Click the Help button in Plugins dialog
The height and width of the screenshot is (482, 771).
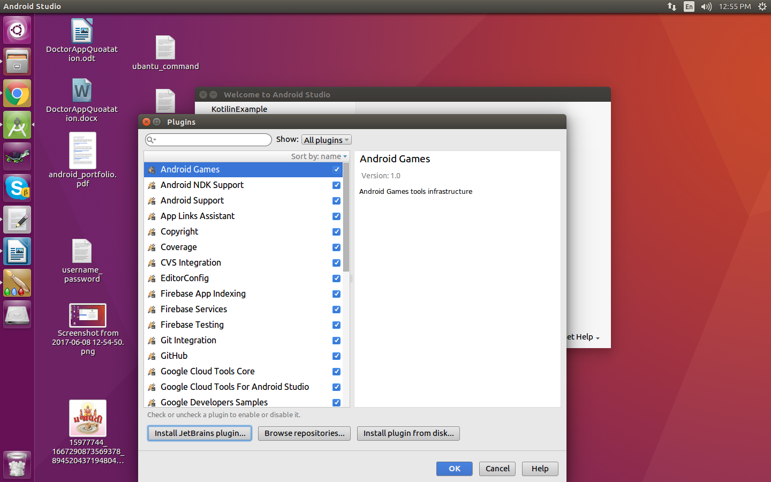(540, 469)
